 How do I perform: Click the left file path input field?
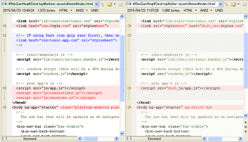[x=48, y=4]
